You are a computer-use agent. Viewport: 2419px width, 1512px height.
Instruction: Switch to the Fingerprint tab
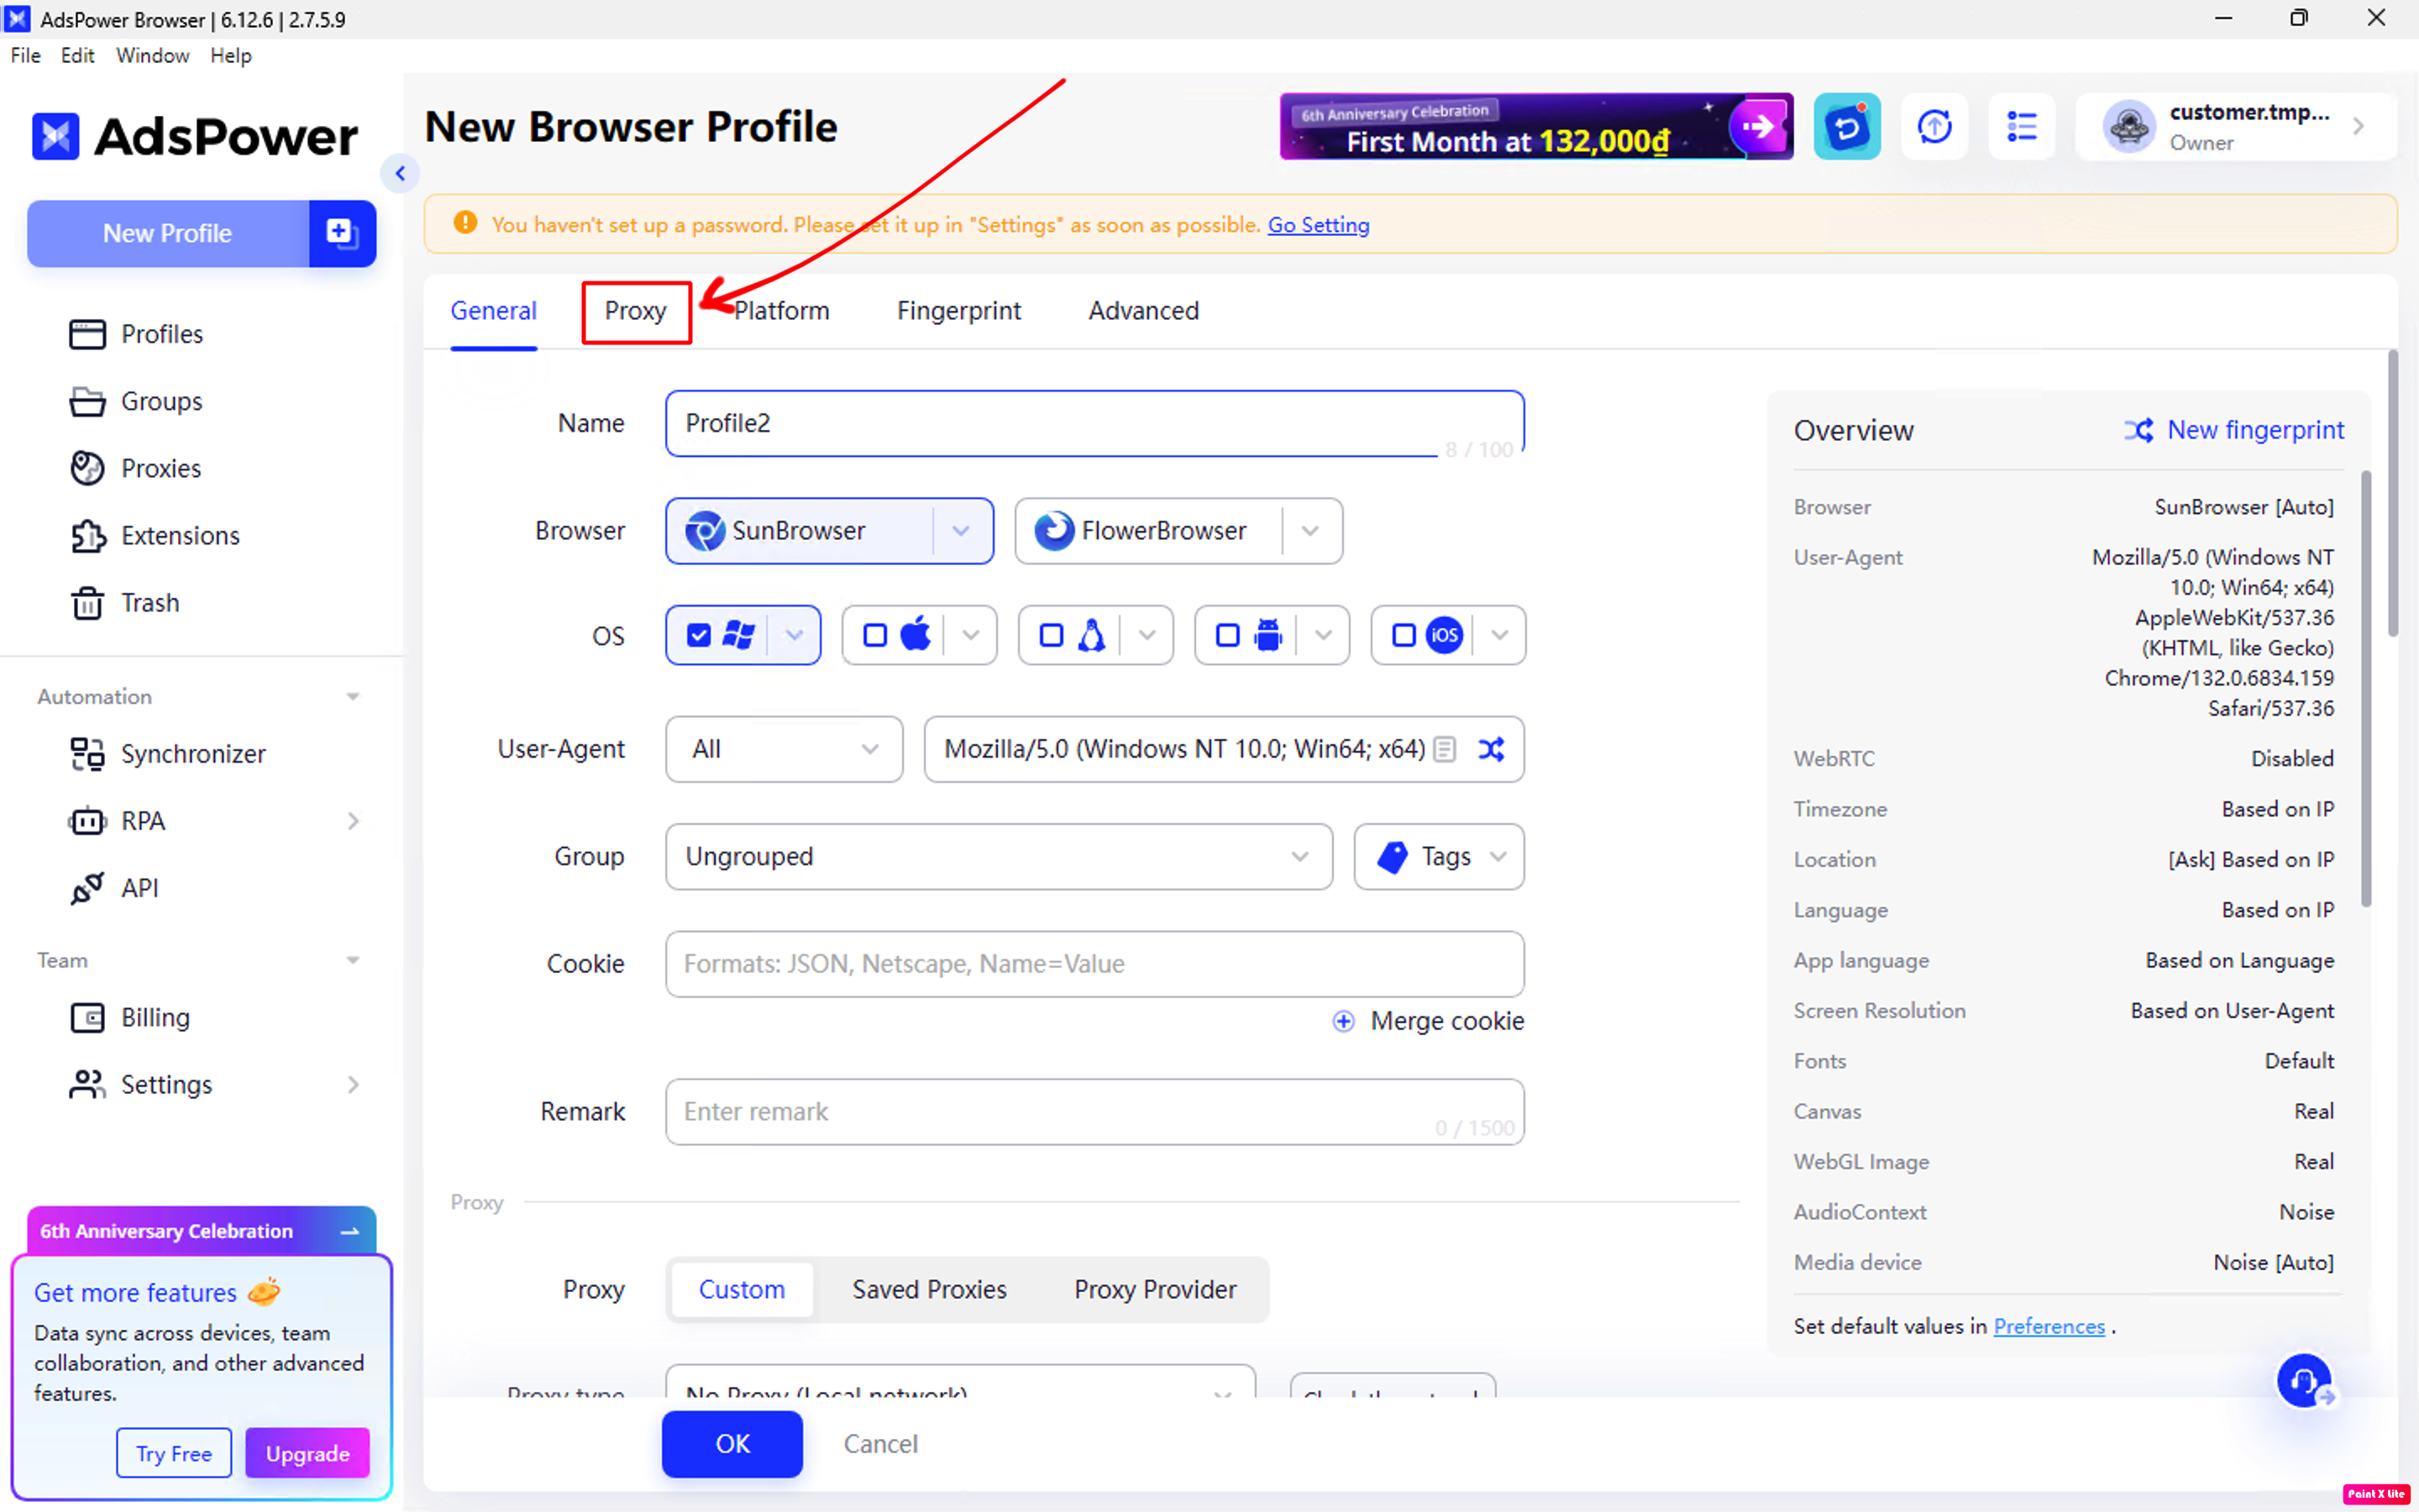(x=959, y=311)
